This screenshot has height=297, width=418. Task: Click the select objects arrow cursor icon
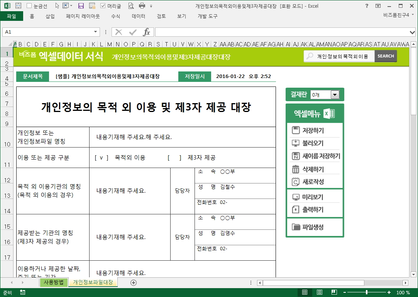57,6
